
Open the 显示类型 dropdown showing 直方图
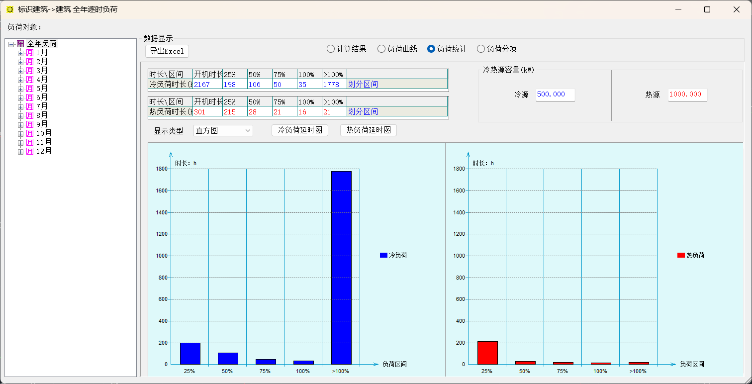click(x=223, y=131)
